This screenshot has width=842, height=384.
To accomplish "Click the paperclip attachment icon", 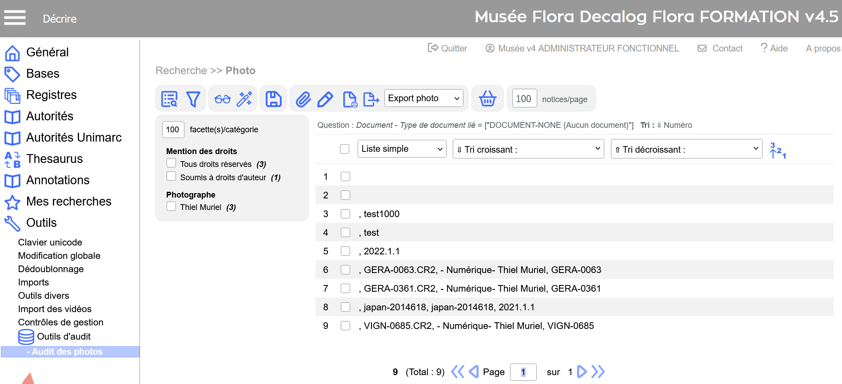I will pos(303,99).
